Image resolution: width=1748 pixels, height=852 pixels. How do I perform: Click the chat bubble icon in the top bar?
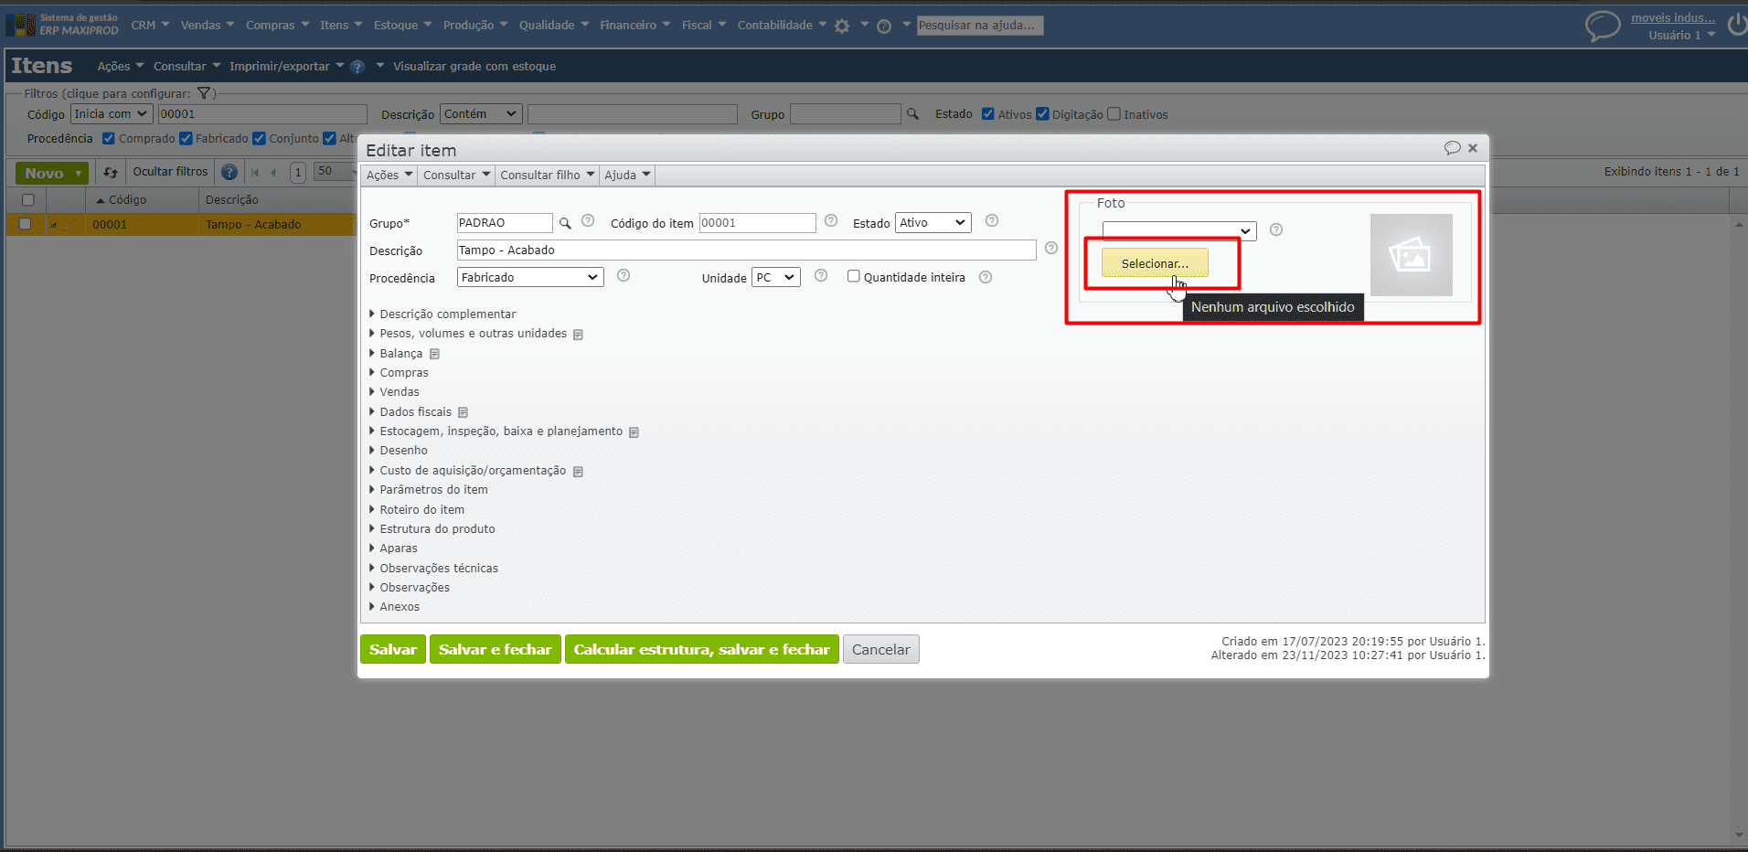pyautogui.click(x=1602, y=26)
